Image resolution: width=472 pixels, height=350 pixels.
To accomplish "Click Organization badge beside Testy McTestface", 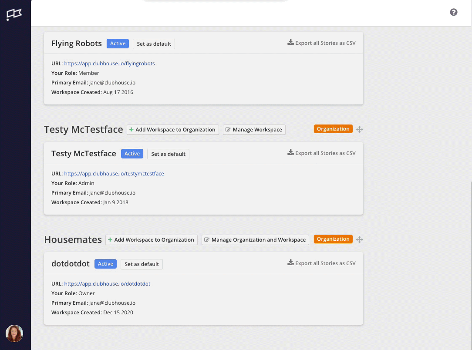I will [333, 129].
